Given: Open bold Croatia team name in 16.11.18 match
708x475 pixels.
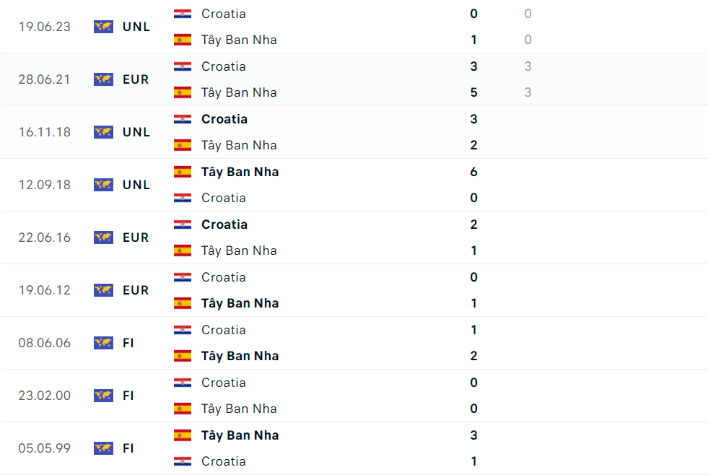Looking at the screenshot, I should (224, 119).
